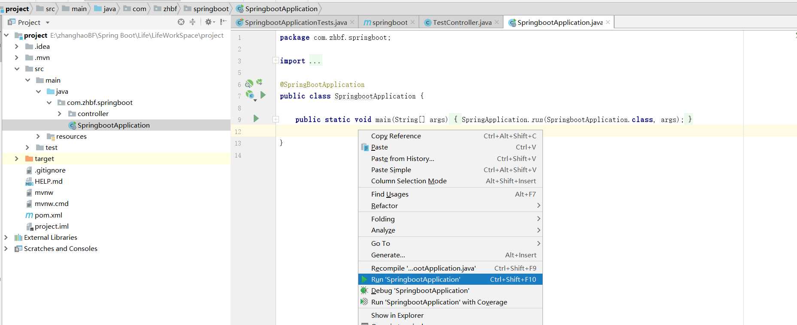Close the SpringbootApplicationTests.java tab
The image size is (797, 325).
click(x=352, y=22)
